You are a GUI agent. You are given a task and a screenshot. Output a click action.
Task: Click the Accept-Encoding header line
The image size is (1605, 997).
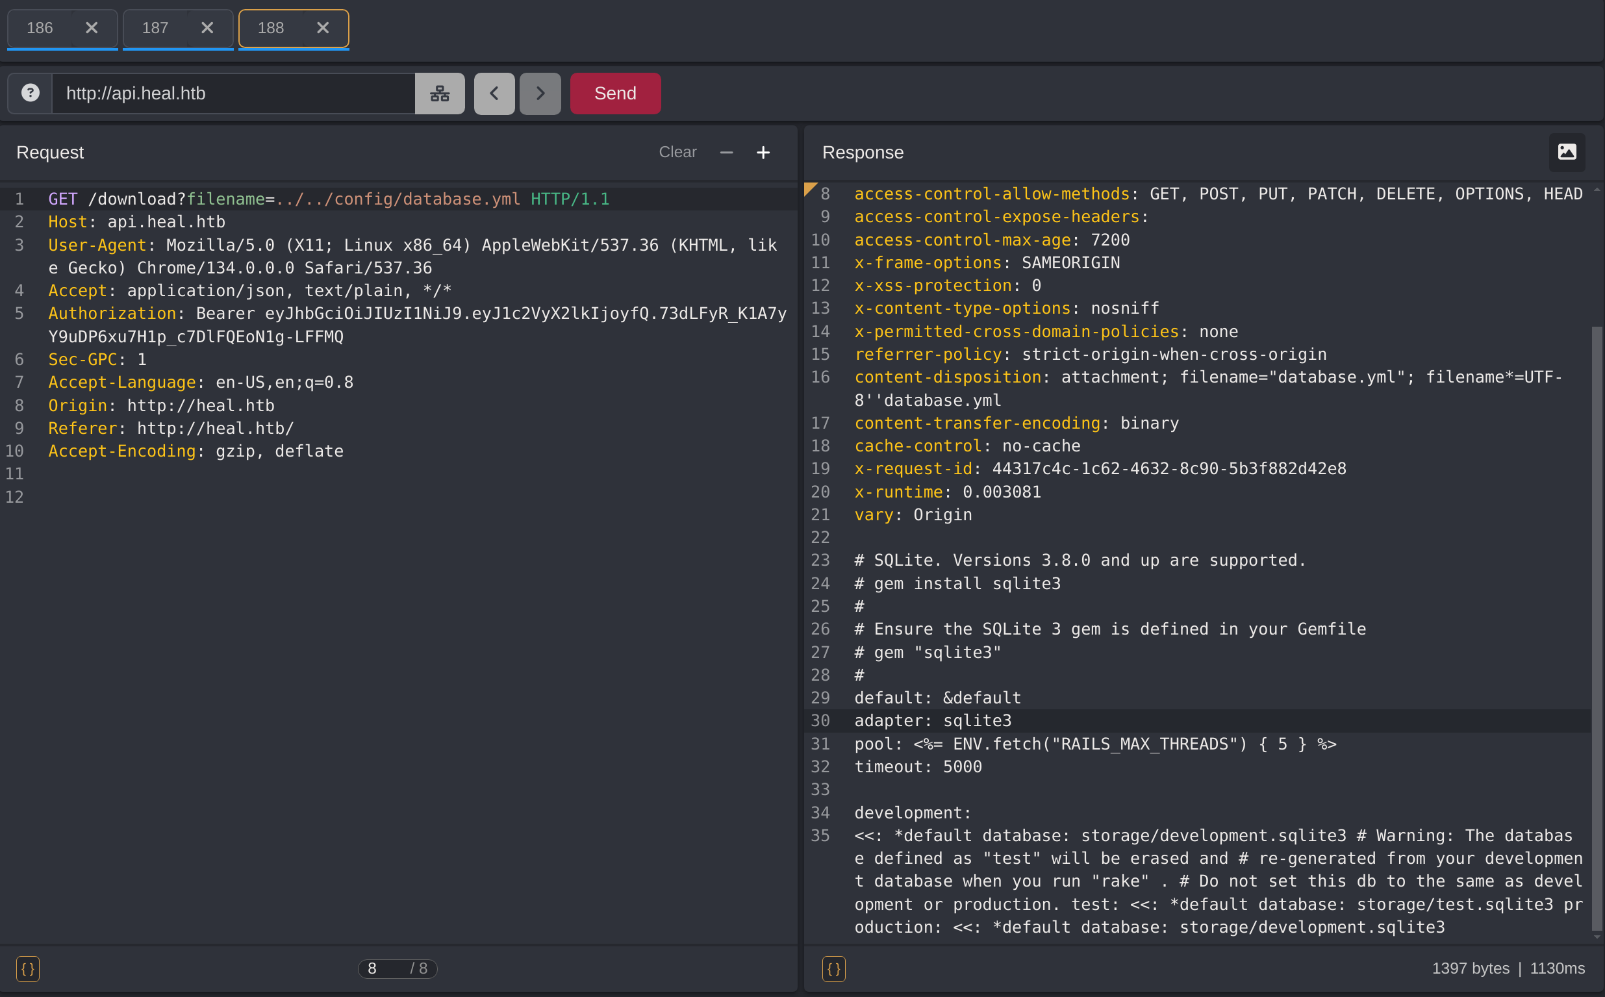click(196, 451)
